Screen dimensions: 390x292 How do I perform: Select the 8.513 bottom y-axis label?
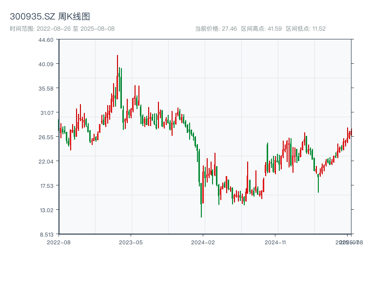point(46,234)
